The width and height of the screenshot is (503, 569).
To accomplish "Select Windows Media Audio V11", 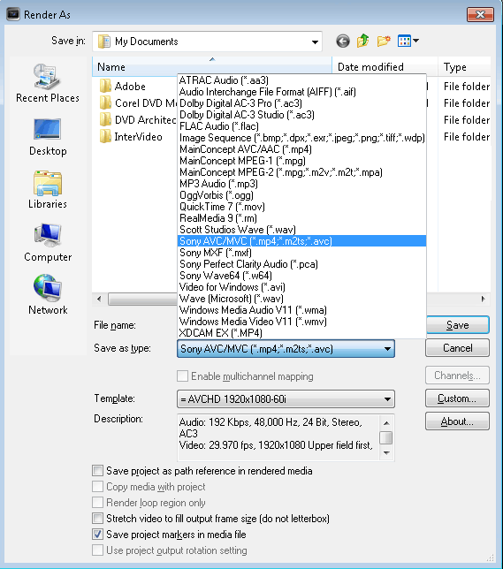I will tap(301, 310).
